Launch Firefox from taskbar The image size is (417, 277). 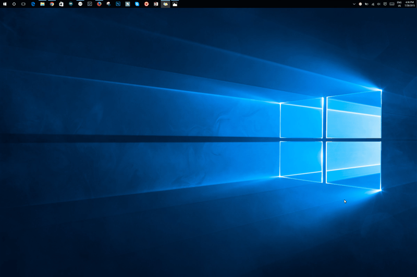pyautogui.click(x=99, y=4)
